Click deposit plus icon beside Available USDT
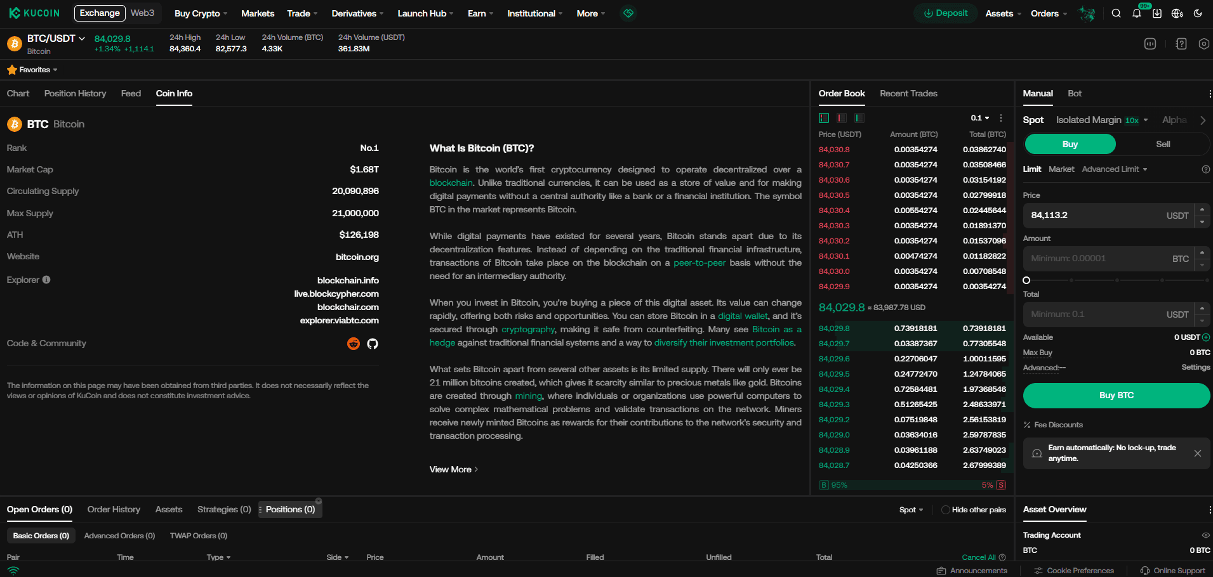 (x=1206, y=337)
